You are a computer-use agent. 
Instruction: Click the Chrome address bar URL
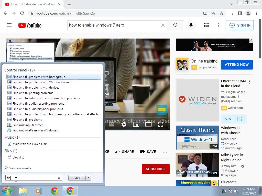[66, 13]
